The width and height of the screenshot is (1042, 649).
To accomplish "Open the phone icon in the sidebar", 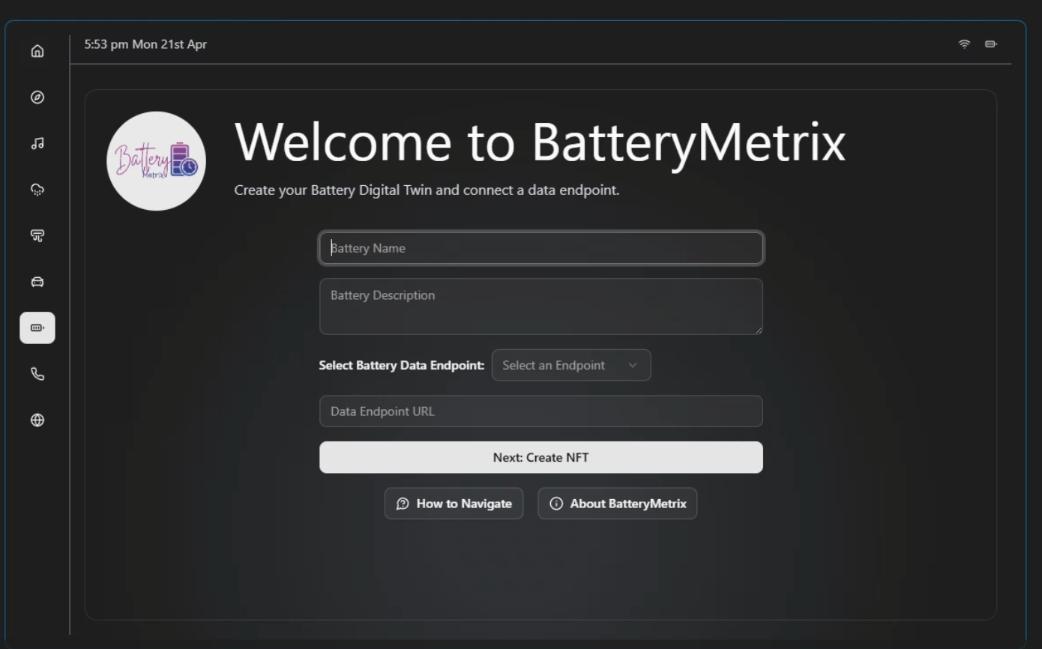I will [37, 374].
